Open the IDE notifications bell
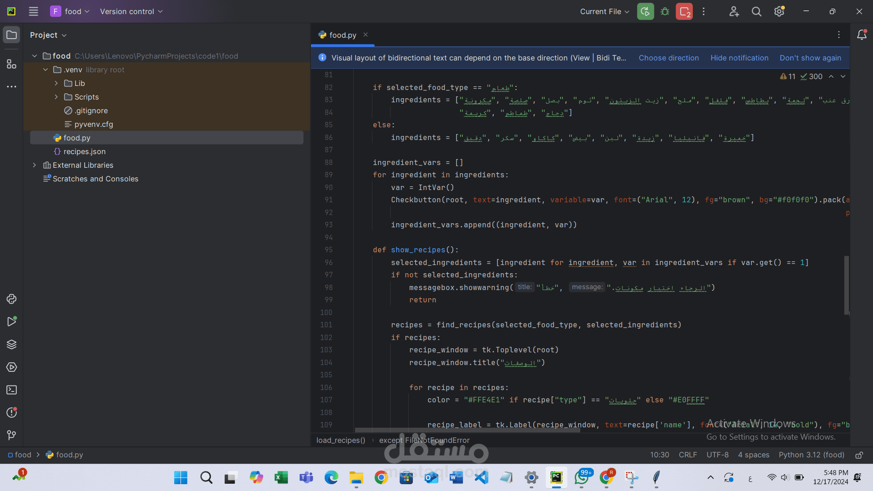Screen dimensions: 873x491 [x=861, y=35]
